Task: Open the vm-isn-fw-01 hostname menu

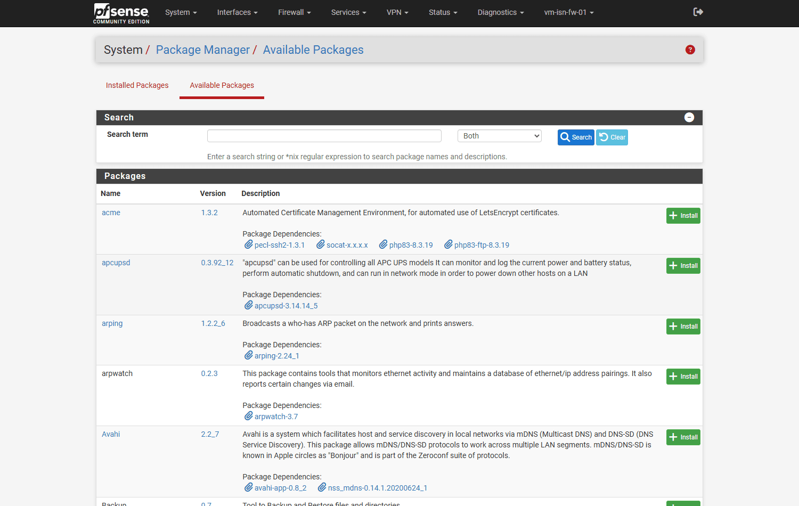Action: point(569,12)
